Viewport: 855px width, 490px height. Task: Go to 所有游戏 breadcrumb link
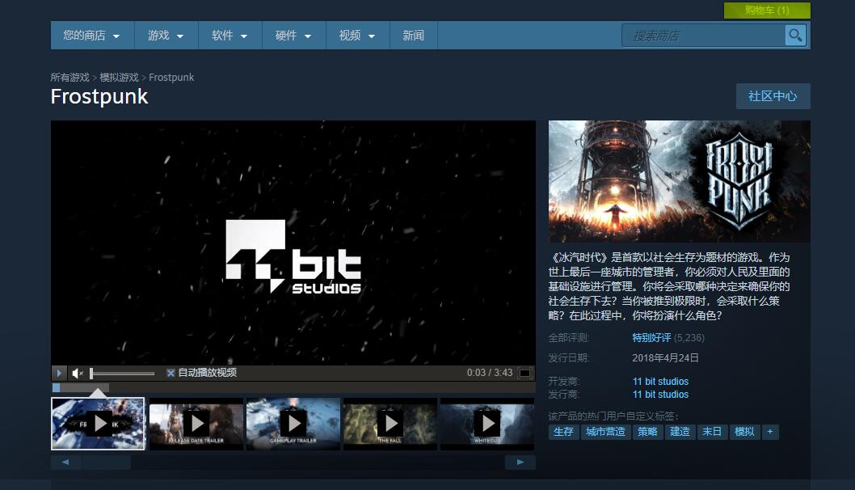tap(69, 78)
